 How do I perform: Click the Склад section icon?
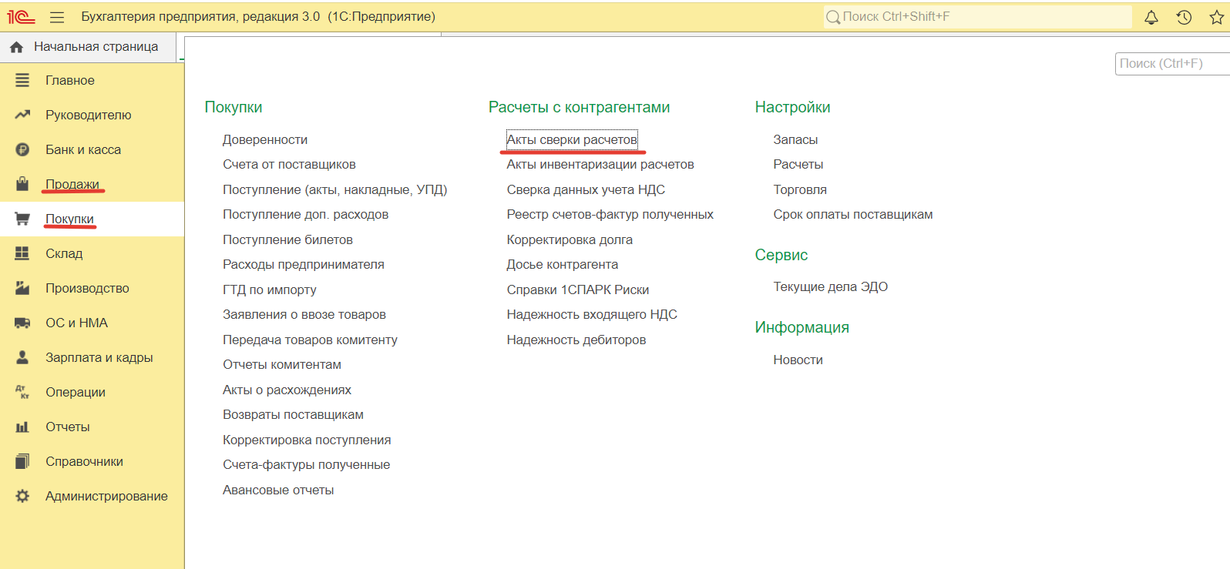pyautogui.click(x=22, y=253)
